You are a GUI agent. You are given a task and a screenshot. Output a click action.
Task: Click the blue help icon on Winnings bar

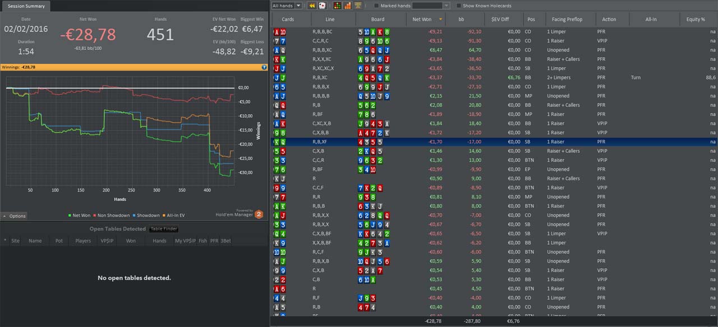(x=264, y=67)
